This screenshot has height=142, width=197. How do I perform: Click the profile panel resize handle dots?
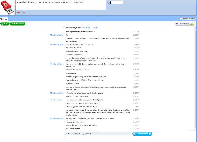coord(98,17)
